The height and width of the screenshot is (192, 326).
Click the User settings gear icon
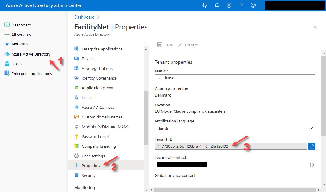77,156
